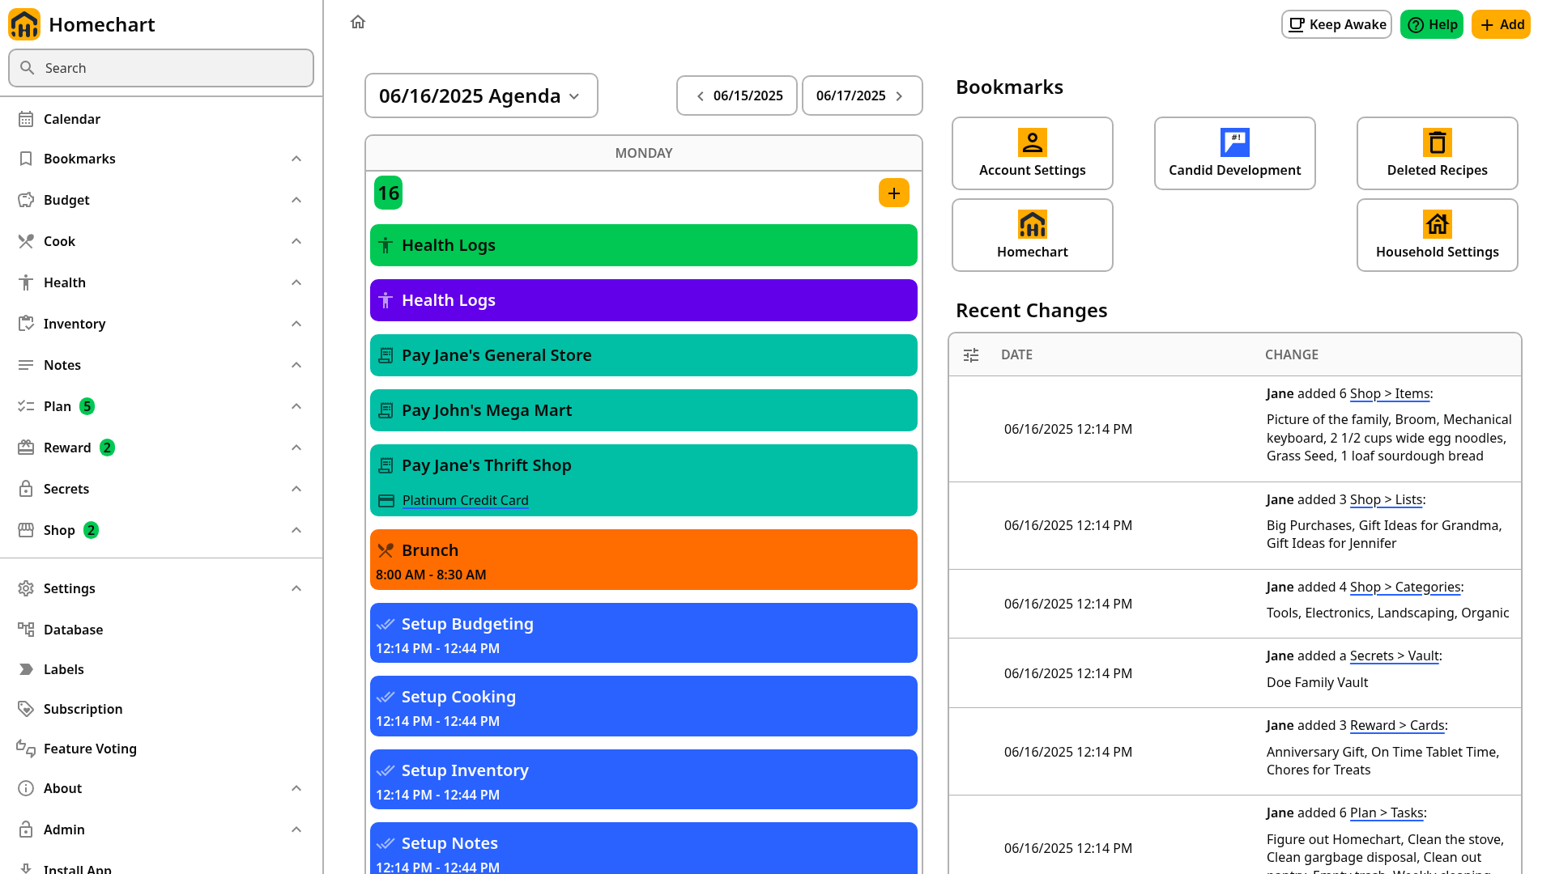The width and height of the screenshot is (1555, 874).
Task: Go to next day 06/17/2025
Action: tap(862, 95)
